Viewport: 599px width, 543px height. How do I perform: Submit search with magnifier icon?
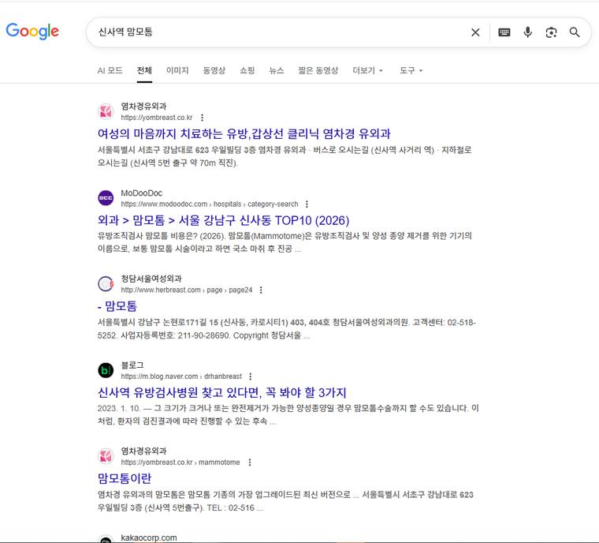point(575,32)
